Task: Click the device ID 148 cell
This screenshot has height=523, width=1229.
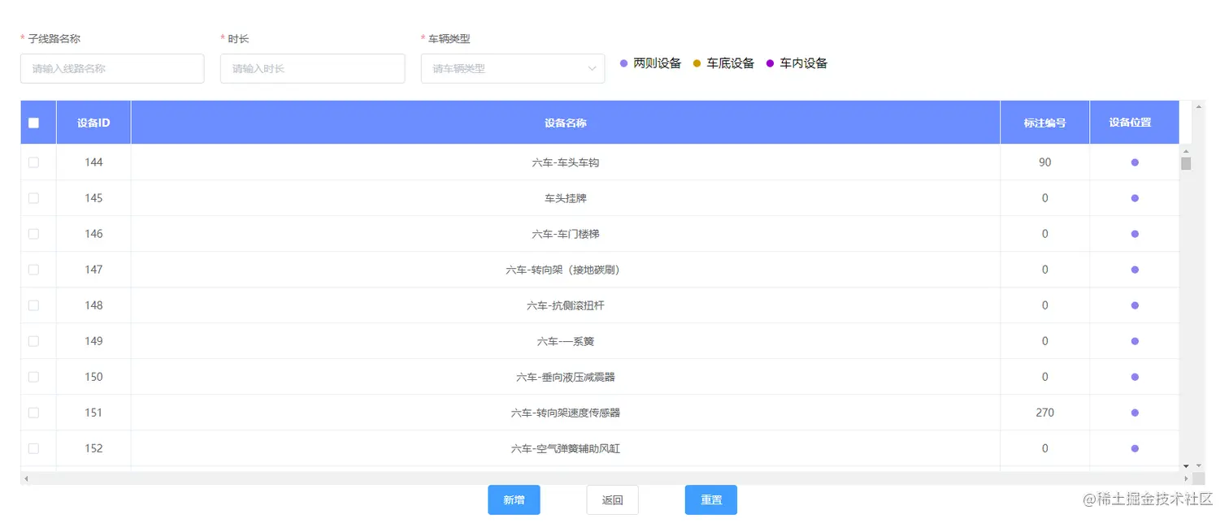Action: coord(93,305)
